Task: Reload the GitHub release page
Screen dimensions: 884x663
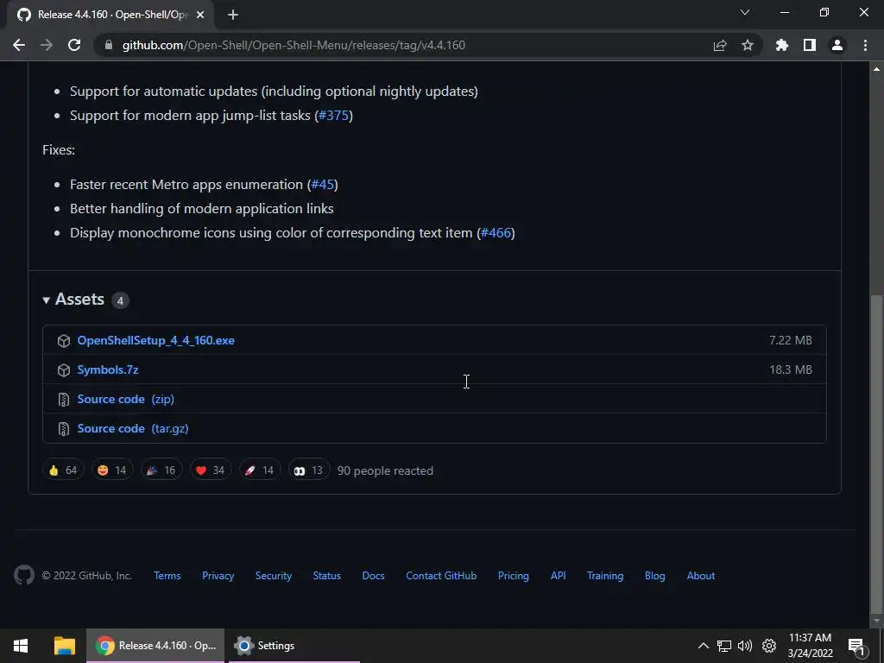Action: (74, 45)
